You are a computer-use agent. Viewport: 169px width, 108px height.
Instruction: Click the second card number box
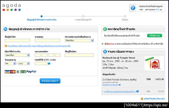tap(44, 55)
